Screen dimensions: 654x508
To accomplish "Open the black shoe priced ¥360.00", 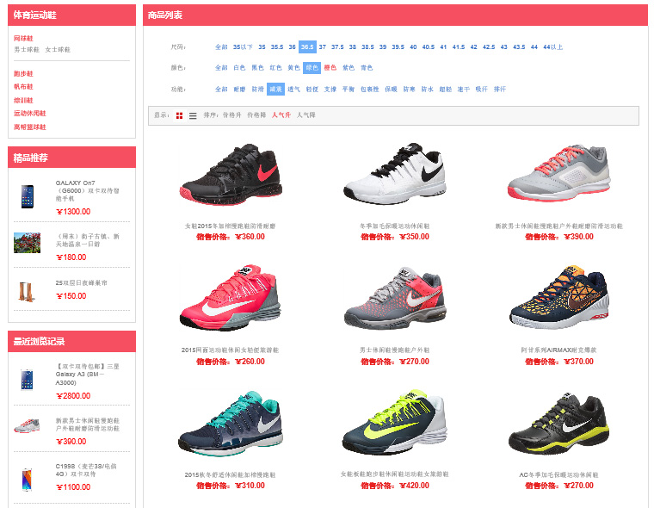I will point(231,175).
